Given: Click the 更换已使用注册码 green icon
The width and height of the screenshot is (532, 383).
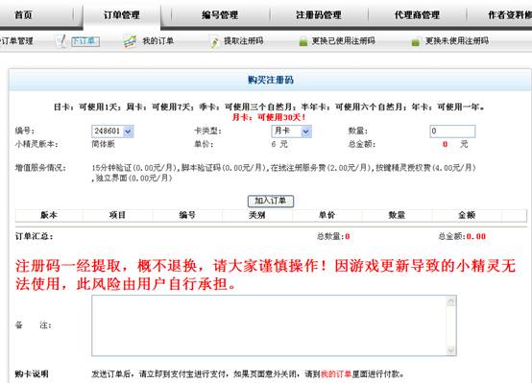Looking at the screenshot, I should (x=303, y=42).
